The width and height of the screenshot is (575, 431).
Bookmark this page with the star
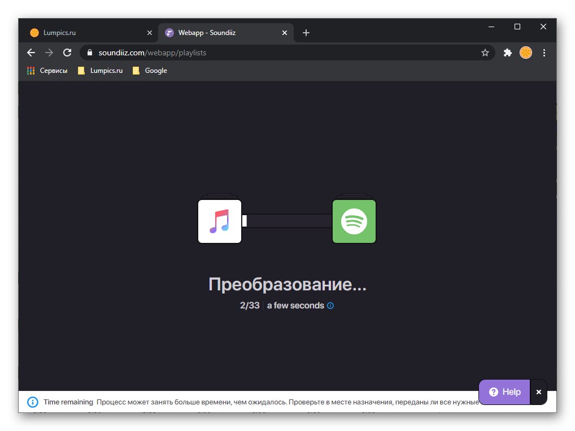point(485,53)
